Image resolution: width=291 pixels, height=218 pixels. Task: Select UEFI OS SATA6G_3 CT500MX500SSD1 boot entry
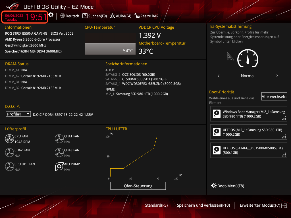coord(249,150)
